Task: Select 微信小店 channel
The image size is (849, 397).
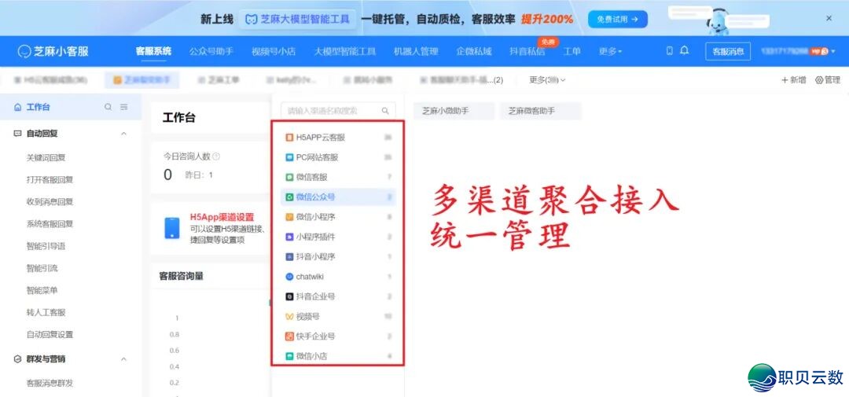Action: 338,356
